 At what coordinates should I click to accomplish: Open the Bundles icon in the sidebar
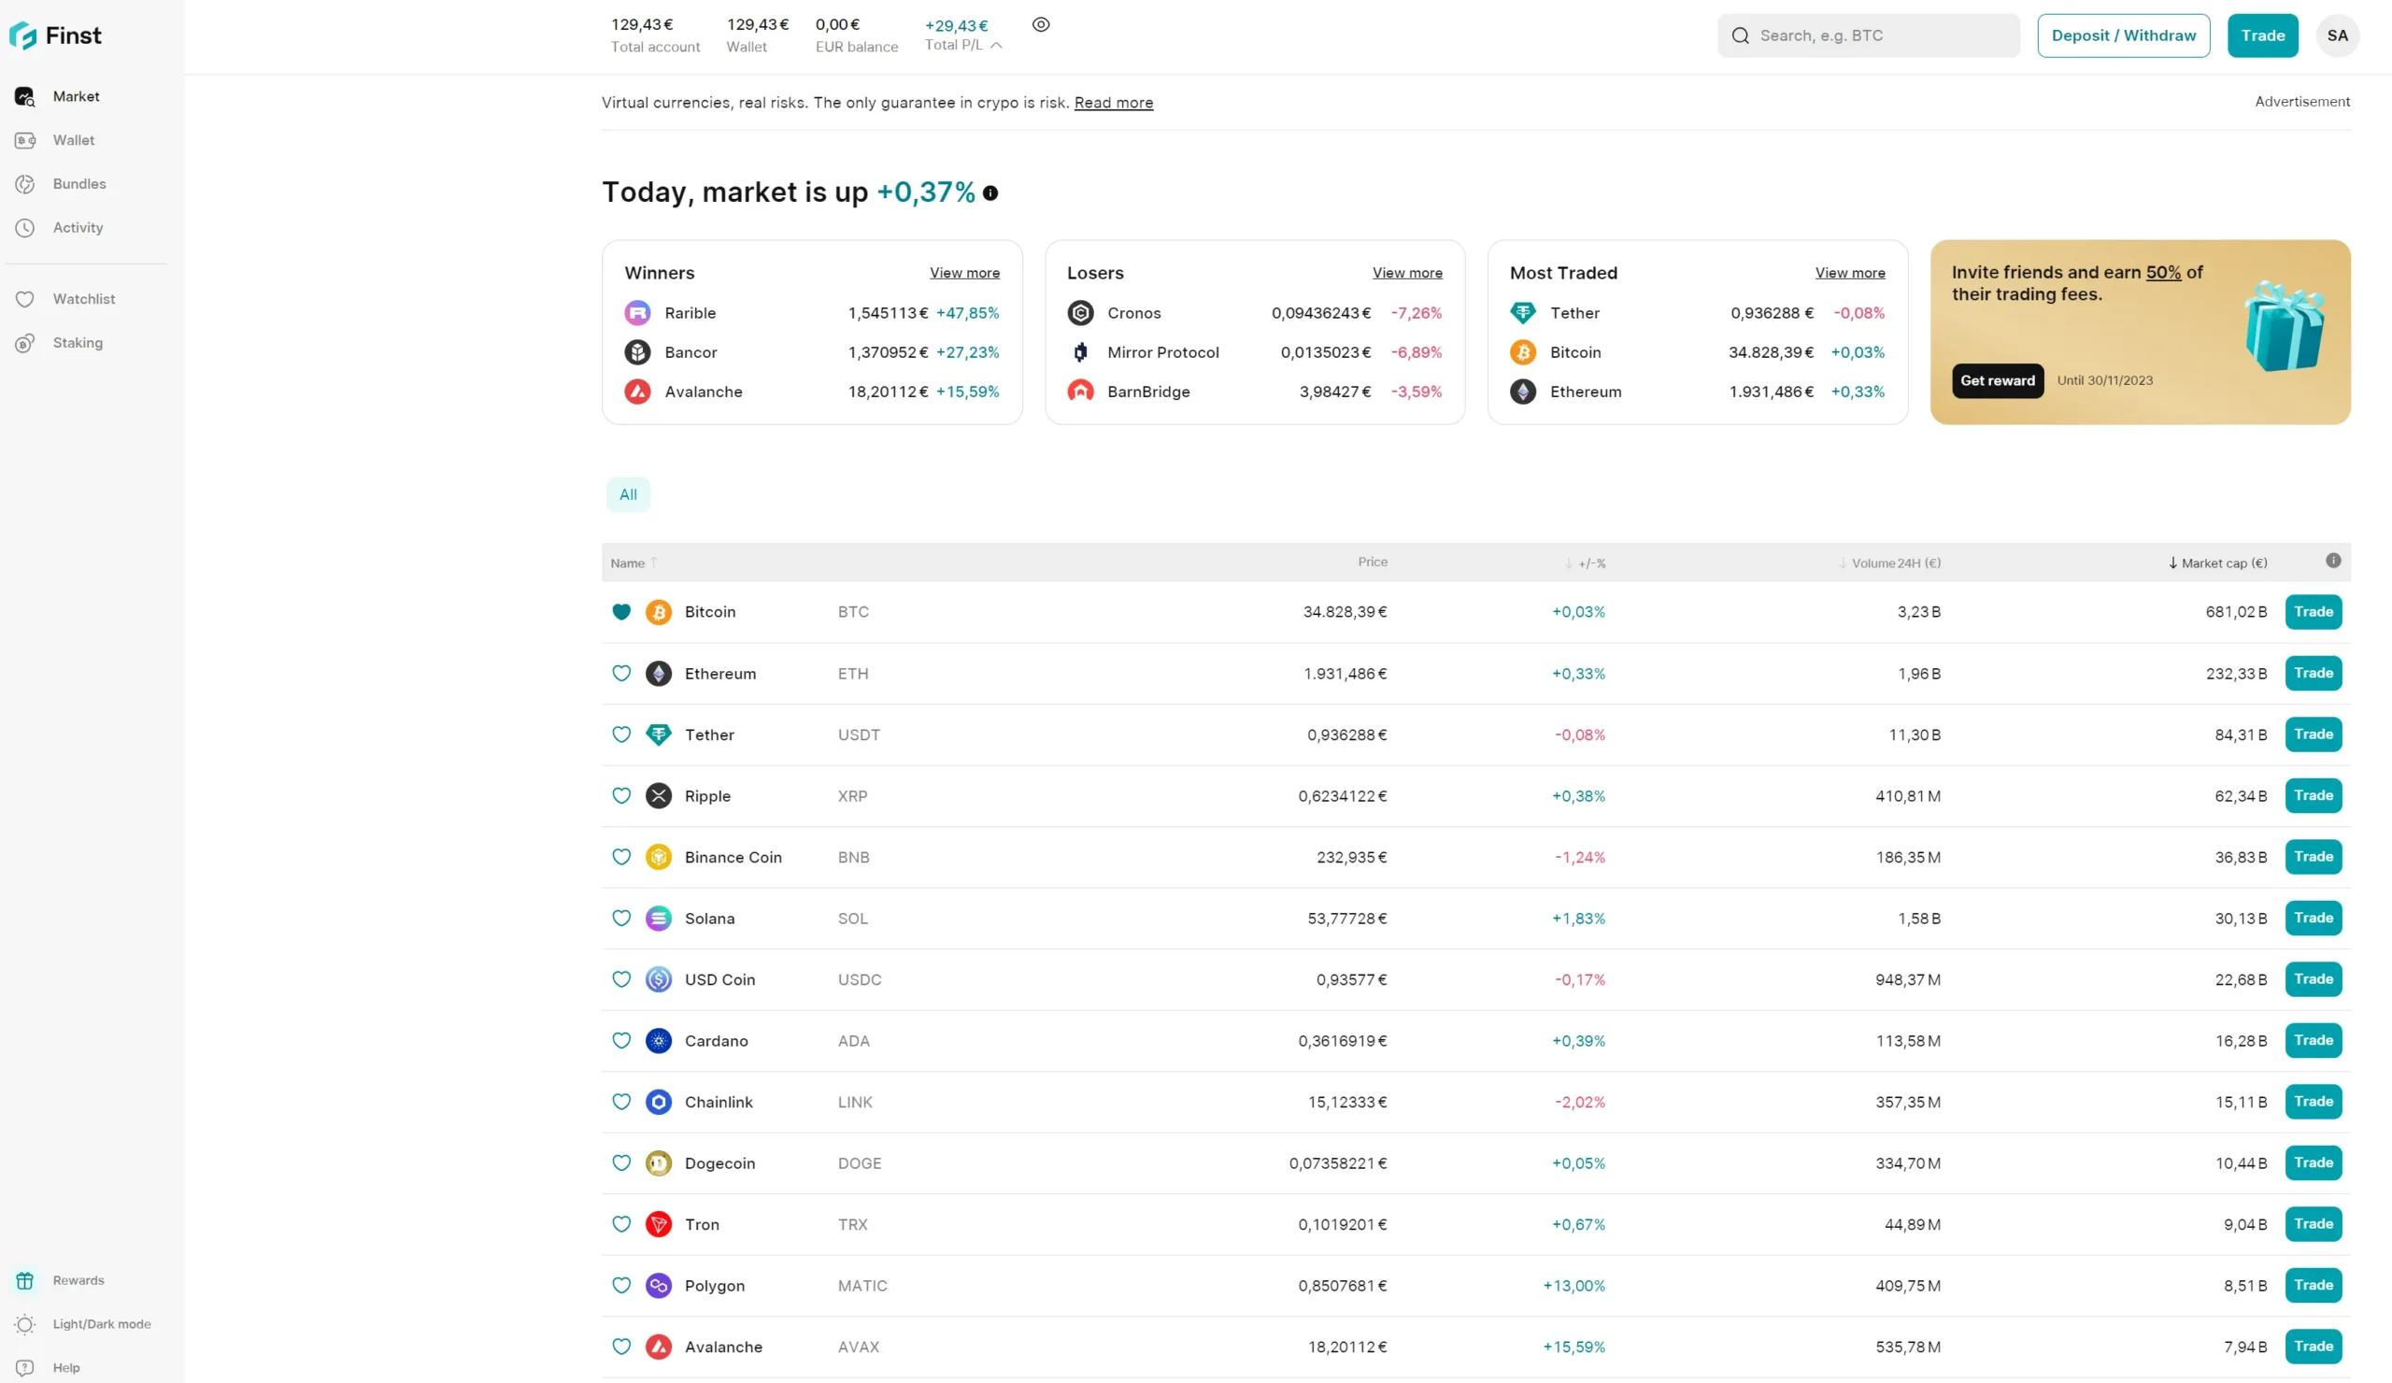tap(24, 184)
